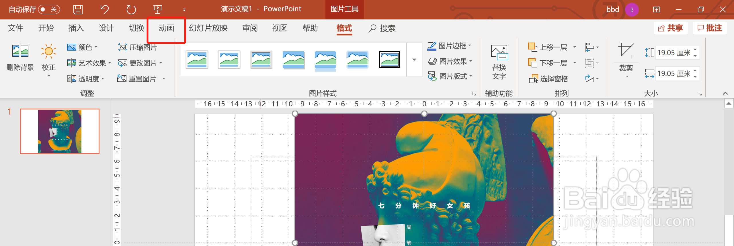Apply the third picture style thumbnail

point(261,60)
